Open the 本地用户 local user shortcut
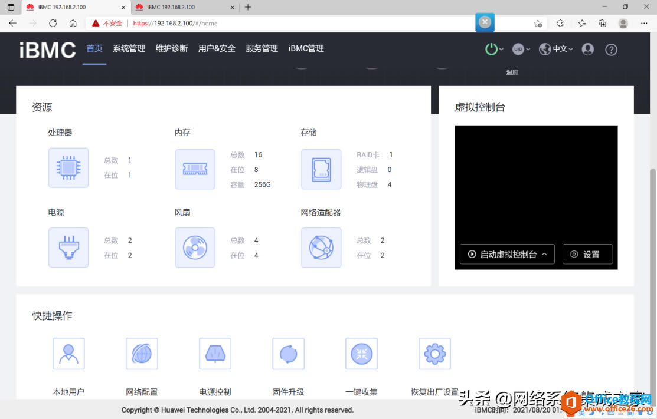657x419 pixels. click(68, 354)
